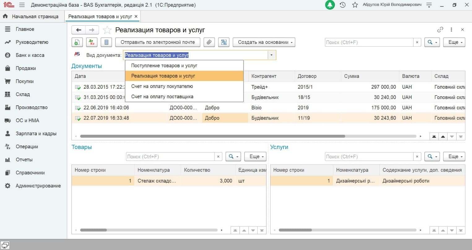The height and width of the screenshot is (250, 472).
Task: Click the Товары search input field
Action: click(170, 157)
